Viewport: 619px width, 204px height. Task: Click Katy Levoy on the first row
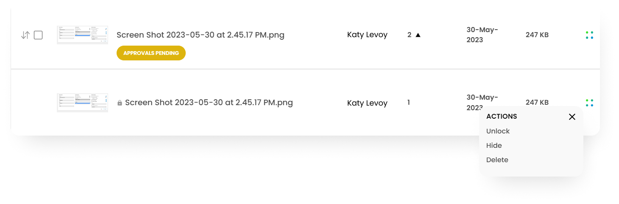point(367,35)
